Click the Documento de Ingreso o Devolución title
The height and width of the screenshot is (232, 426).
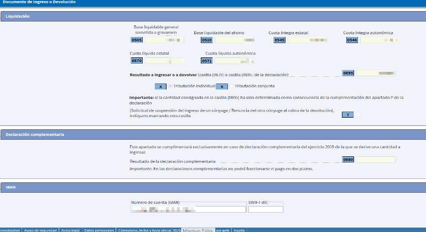(39, 2)
